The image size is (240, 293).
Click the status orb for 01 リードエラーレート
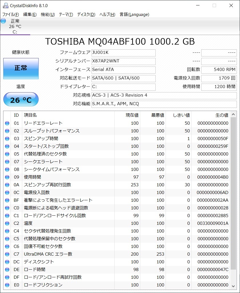coord(7,123)
